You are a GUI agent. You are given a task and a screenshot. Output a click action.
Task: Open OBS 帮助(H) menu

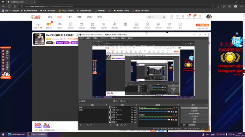[x=130, y=38]
